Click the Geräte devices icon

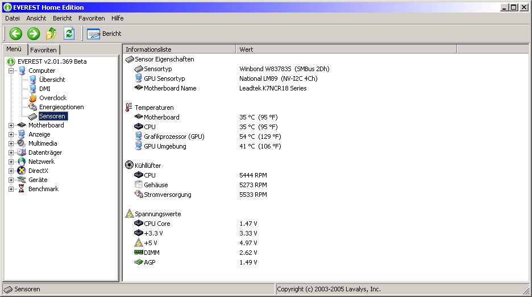[22, 180]
